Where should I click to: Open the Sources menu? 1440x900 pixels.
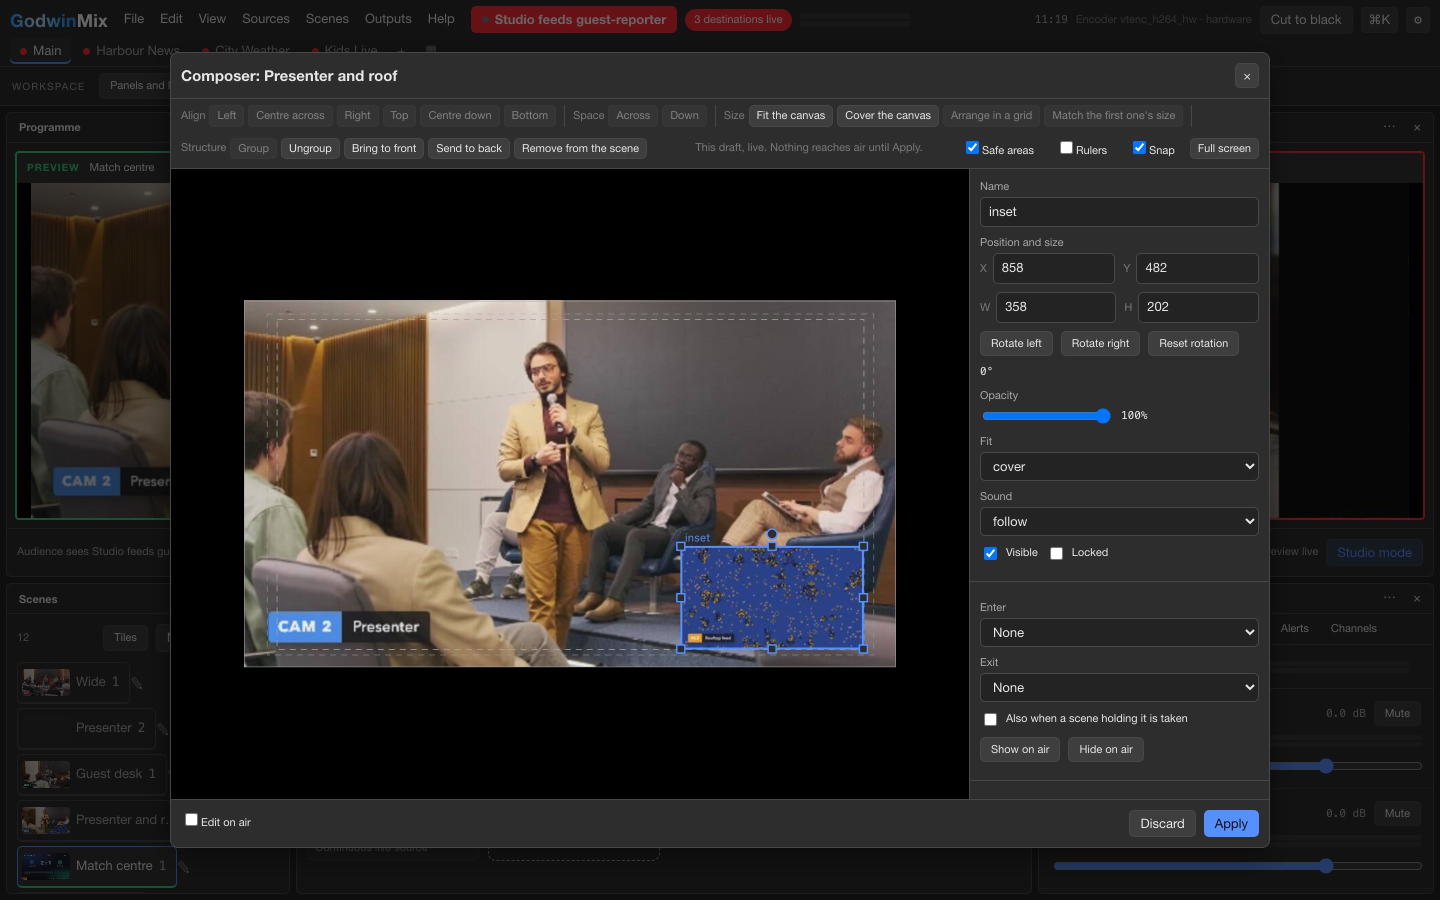coord(265,18)
